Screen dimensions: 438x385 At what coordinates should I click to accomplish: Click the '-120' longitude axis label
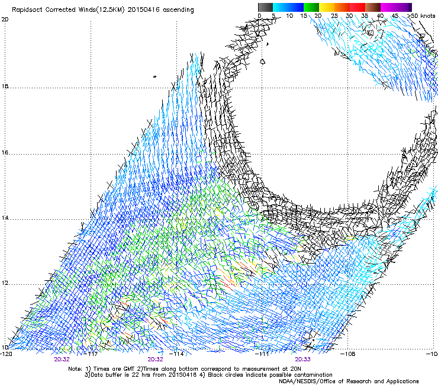click(x=6, y=354)
